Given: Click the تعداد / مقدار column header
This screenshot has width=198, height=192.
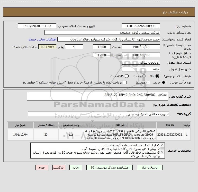Looking at the screenshot, I should (x=46, y=125).
